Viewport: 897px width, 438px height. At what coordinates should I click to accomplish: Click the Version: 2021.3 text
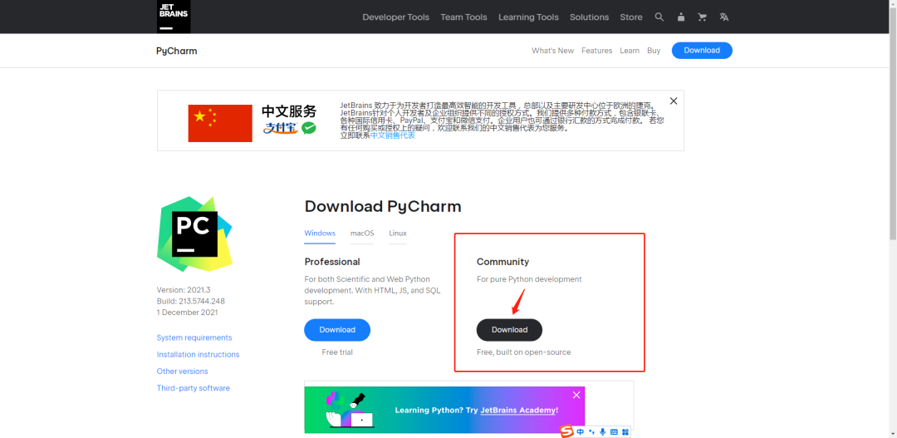tap(184, 290)
